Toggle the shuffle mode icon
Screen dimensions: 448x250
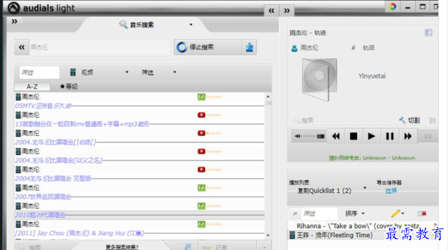coord(427,137)
